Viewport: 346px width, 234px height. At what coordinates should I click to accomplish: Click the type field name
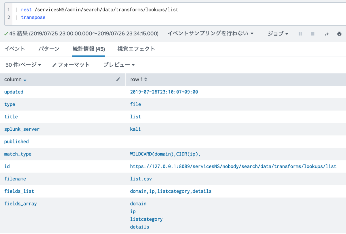10,104
